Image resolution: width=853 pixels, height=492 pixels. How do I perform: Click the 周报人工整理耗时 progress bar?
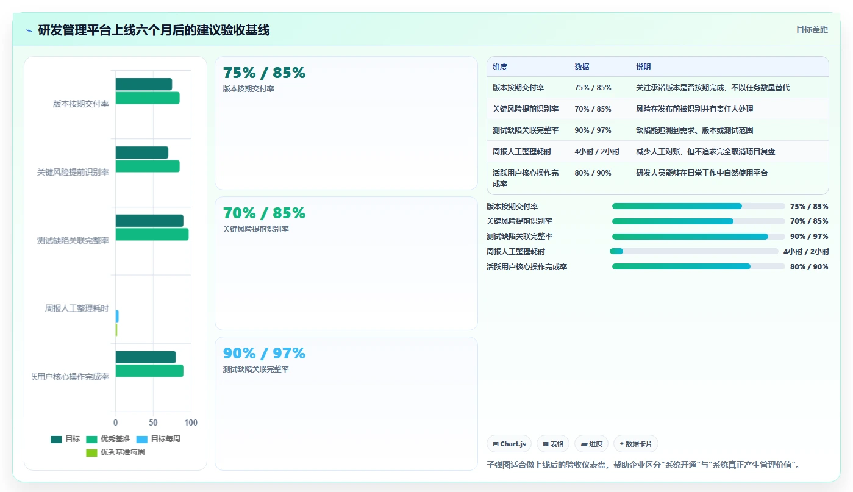click(x=694, y=251)
